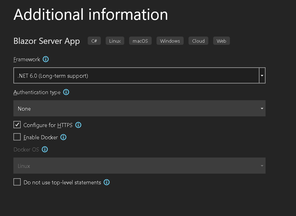296x216 pixels.
Task: Click the Web tag
Action: (221, 41)
